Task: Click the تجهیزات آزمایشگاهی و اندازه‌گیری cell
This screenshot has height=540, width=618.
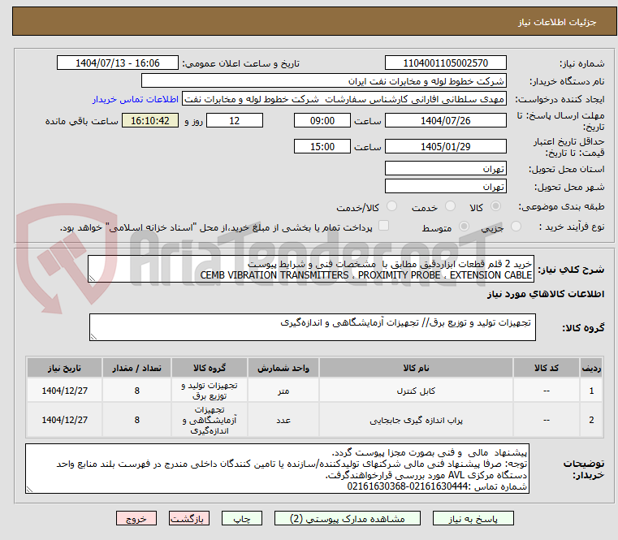Action: (x=210, y=420)
